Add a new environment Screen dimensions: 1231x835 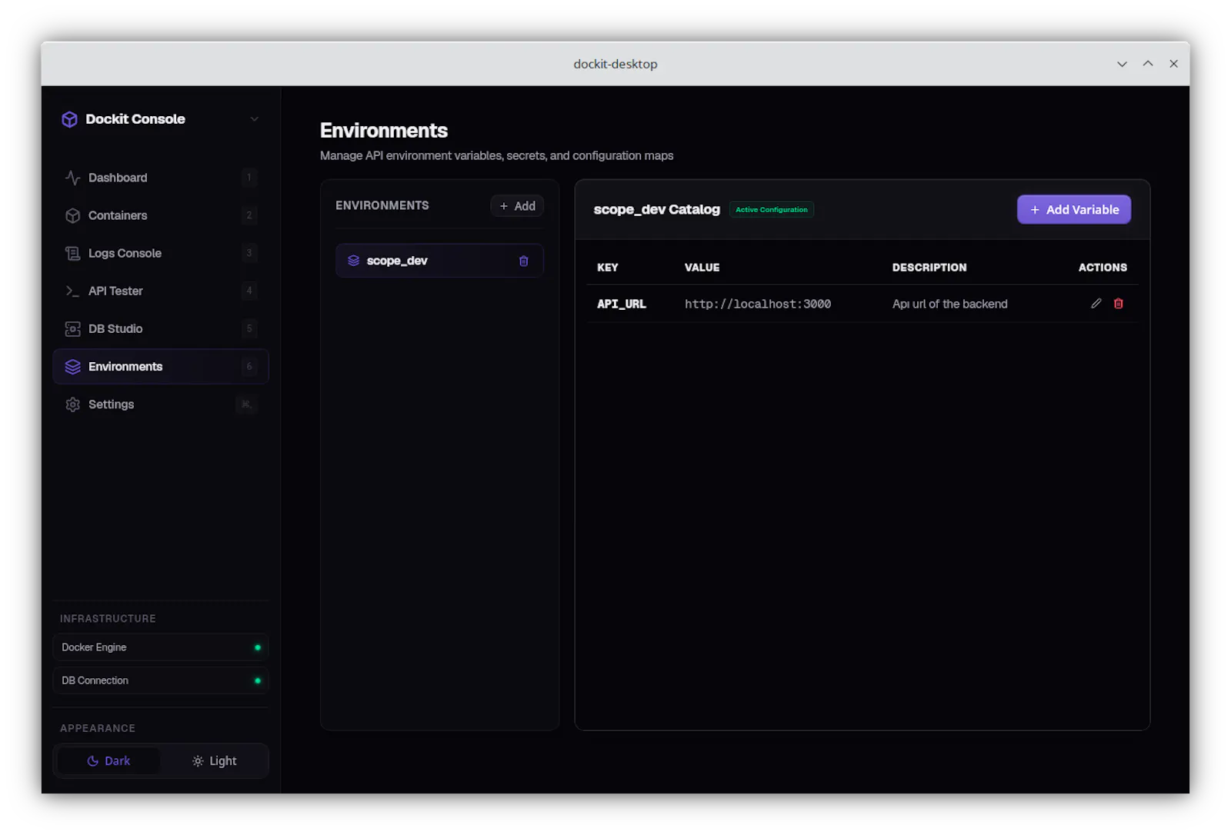coord(517,206)
